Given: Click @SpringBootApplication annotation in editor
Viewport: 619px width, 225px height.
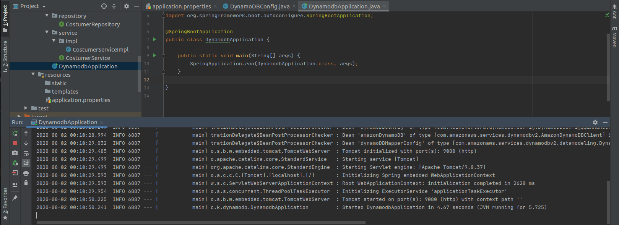Looking at the screenshot, I should (199, 31).
